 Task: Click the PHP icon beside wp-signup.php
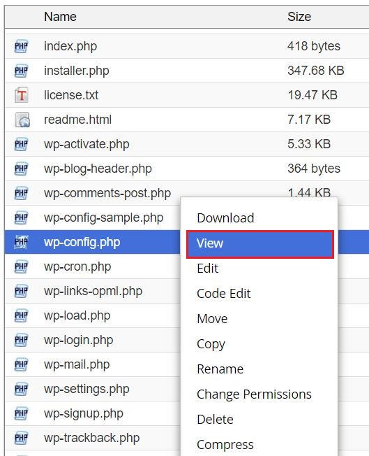tap(21, 413)
